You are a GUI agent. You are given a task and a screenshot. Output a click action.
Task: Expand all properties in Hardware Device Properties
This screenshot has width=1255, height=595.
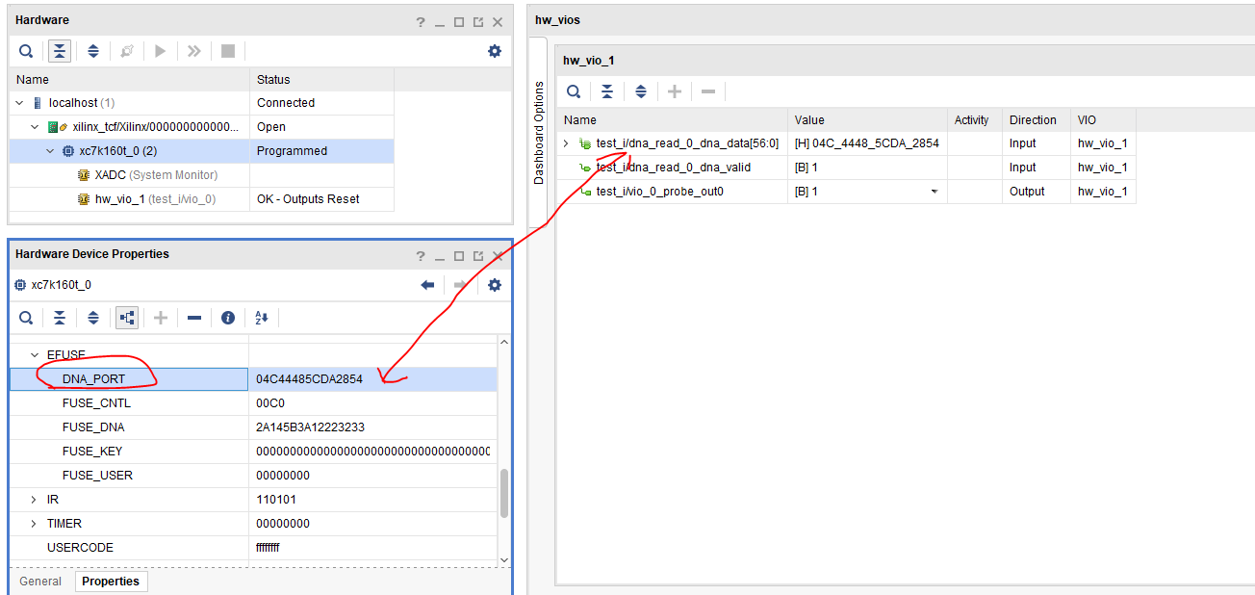tap(93, 318)
